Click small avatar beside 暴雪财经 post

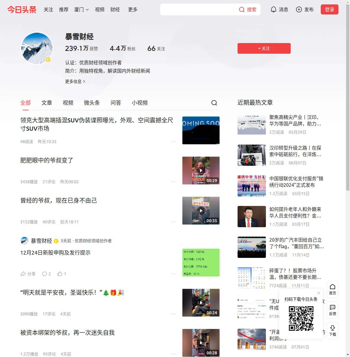tap(24, 241)
